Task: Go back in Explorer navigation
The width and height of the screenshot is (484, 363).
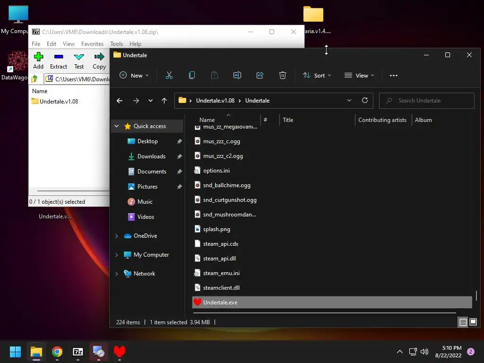Action: [120, 101]
